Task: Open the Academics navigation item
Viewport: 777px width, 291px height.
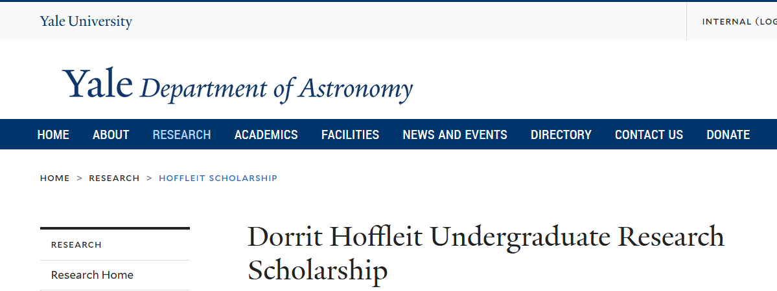Action: click(266, 135)
